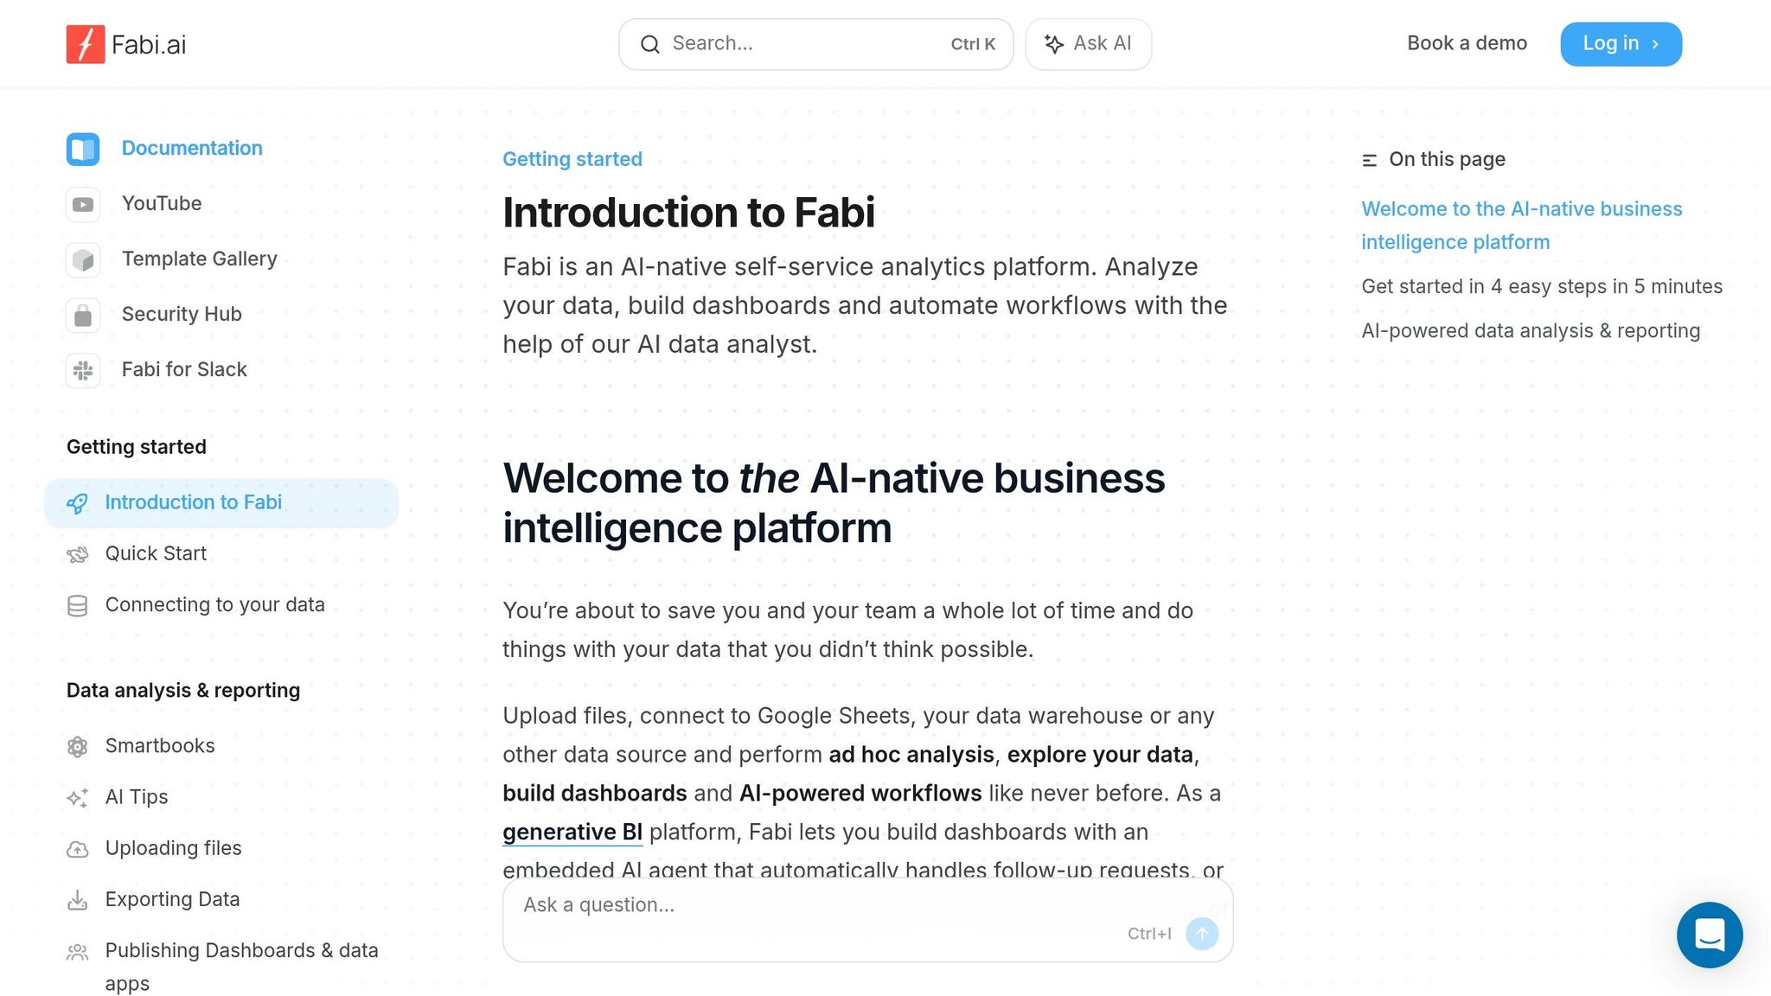
Task: Switch to the Quick Start page
Action: coord(156,553)
